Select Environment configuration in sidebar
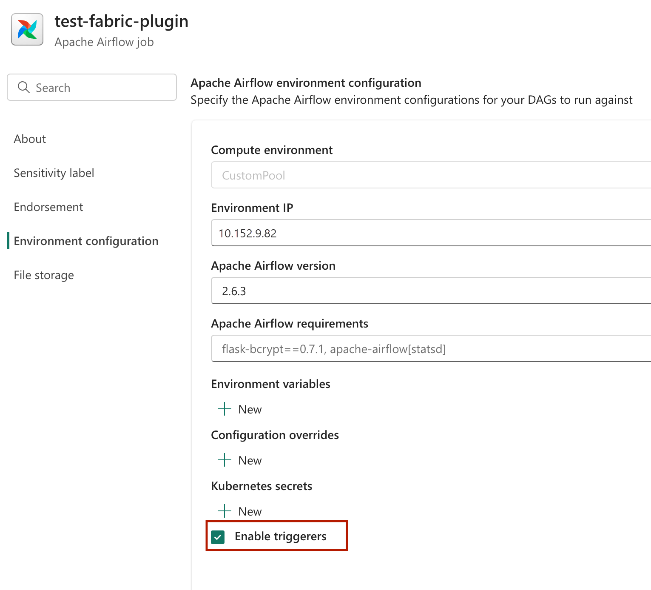The width and height of the screenshot is (651, 590). 86,241
